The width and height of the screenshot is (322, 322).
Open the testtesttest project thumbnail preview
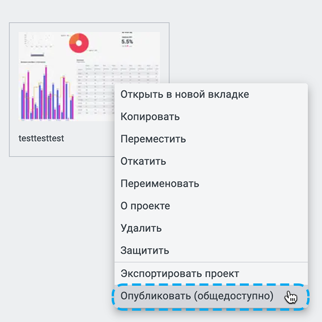(66, 77)
